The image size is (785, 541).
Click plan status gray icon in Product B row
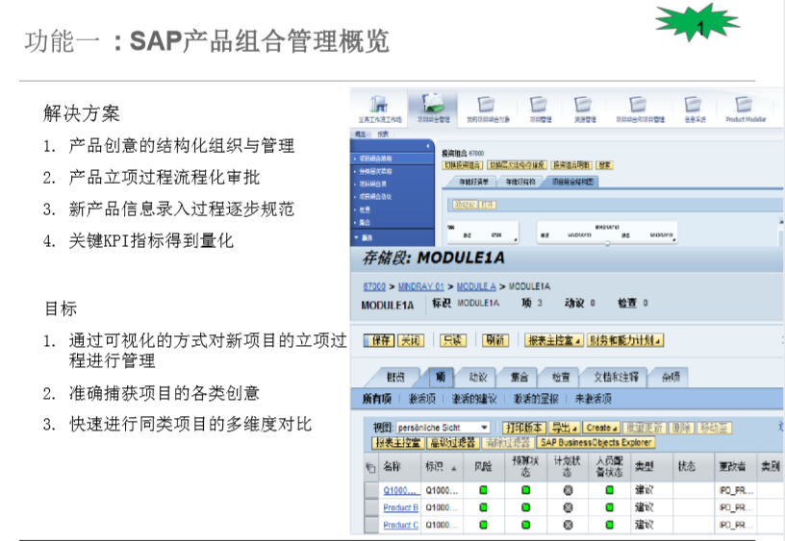568,507
